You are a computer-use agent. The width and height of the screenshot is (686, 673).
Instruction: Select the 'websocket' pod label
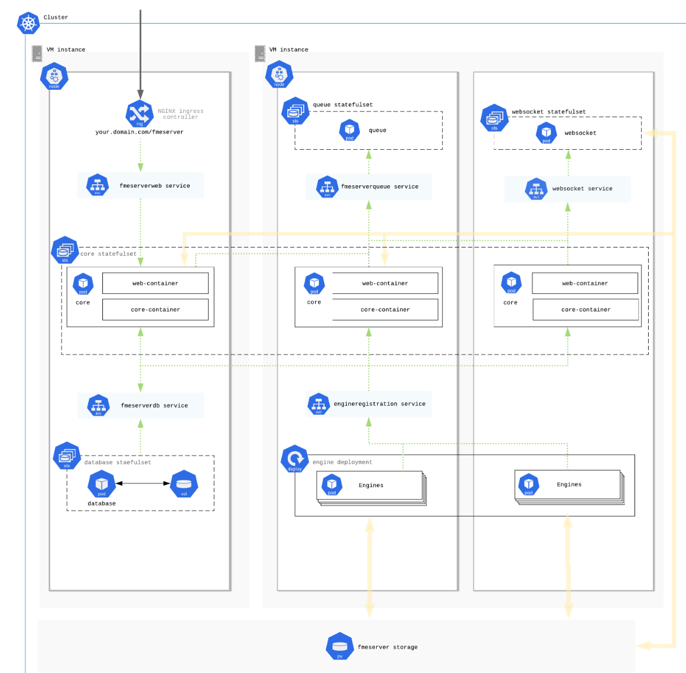coord(580,133)
